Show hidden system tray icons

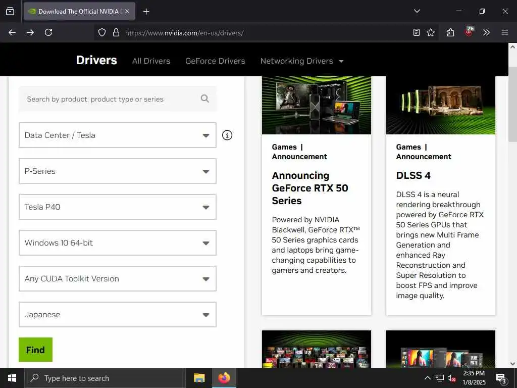pos(427,378)
